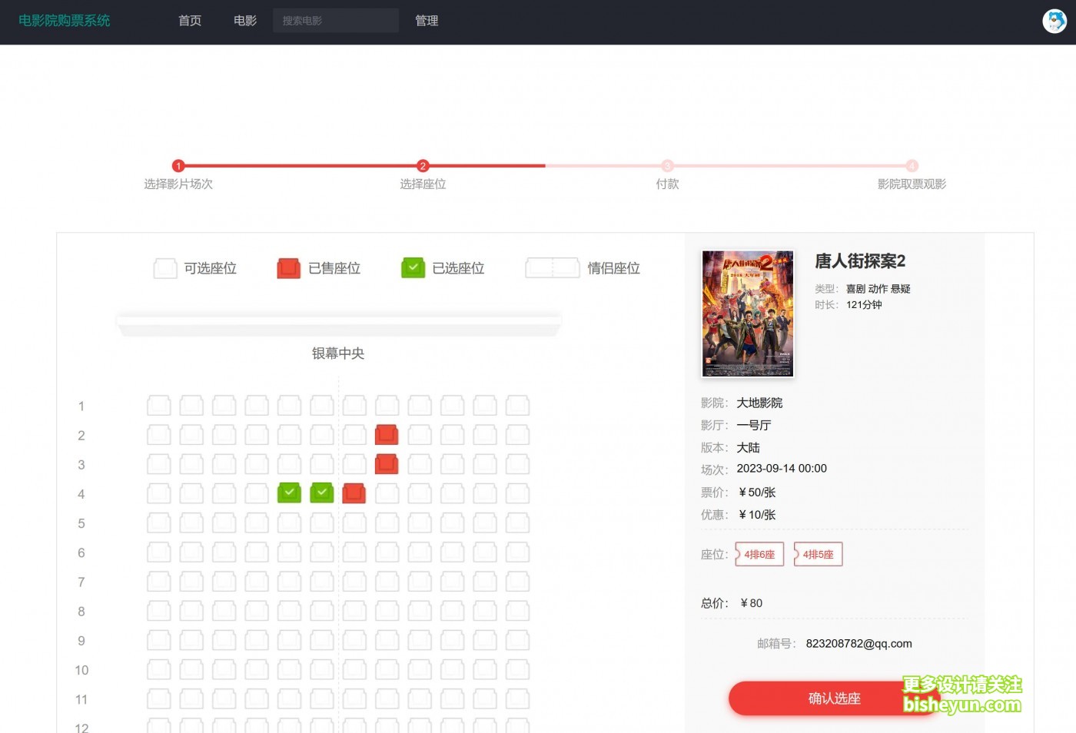
Task: Open the 首页 navigation item
Action: (x=190, y=21)
